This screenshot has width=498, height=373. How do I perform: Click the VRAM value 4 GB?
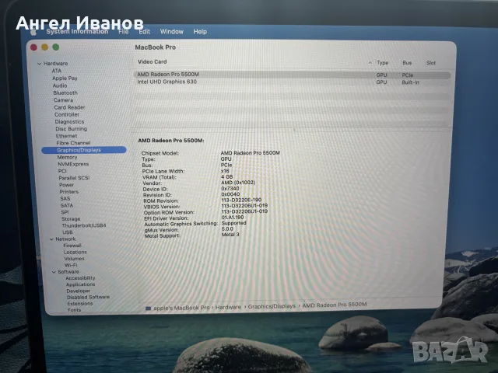(x=226, y=176)
